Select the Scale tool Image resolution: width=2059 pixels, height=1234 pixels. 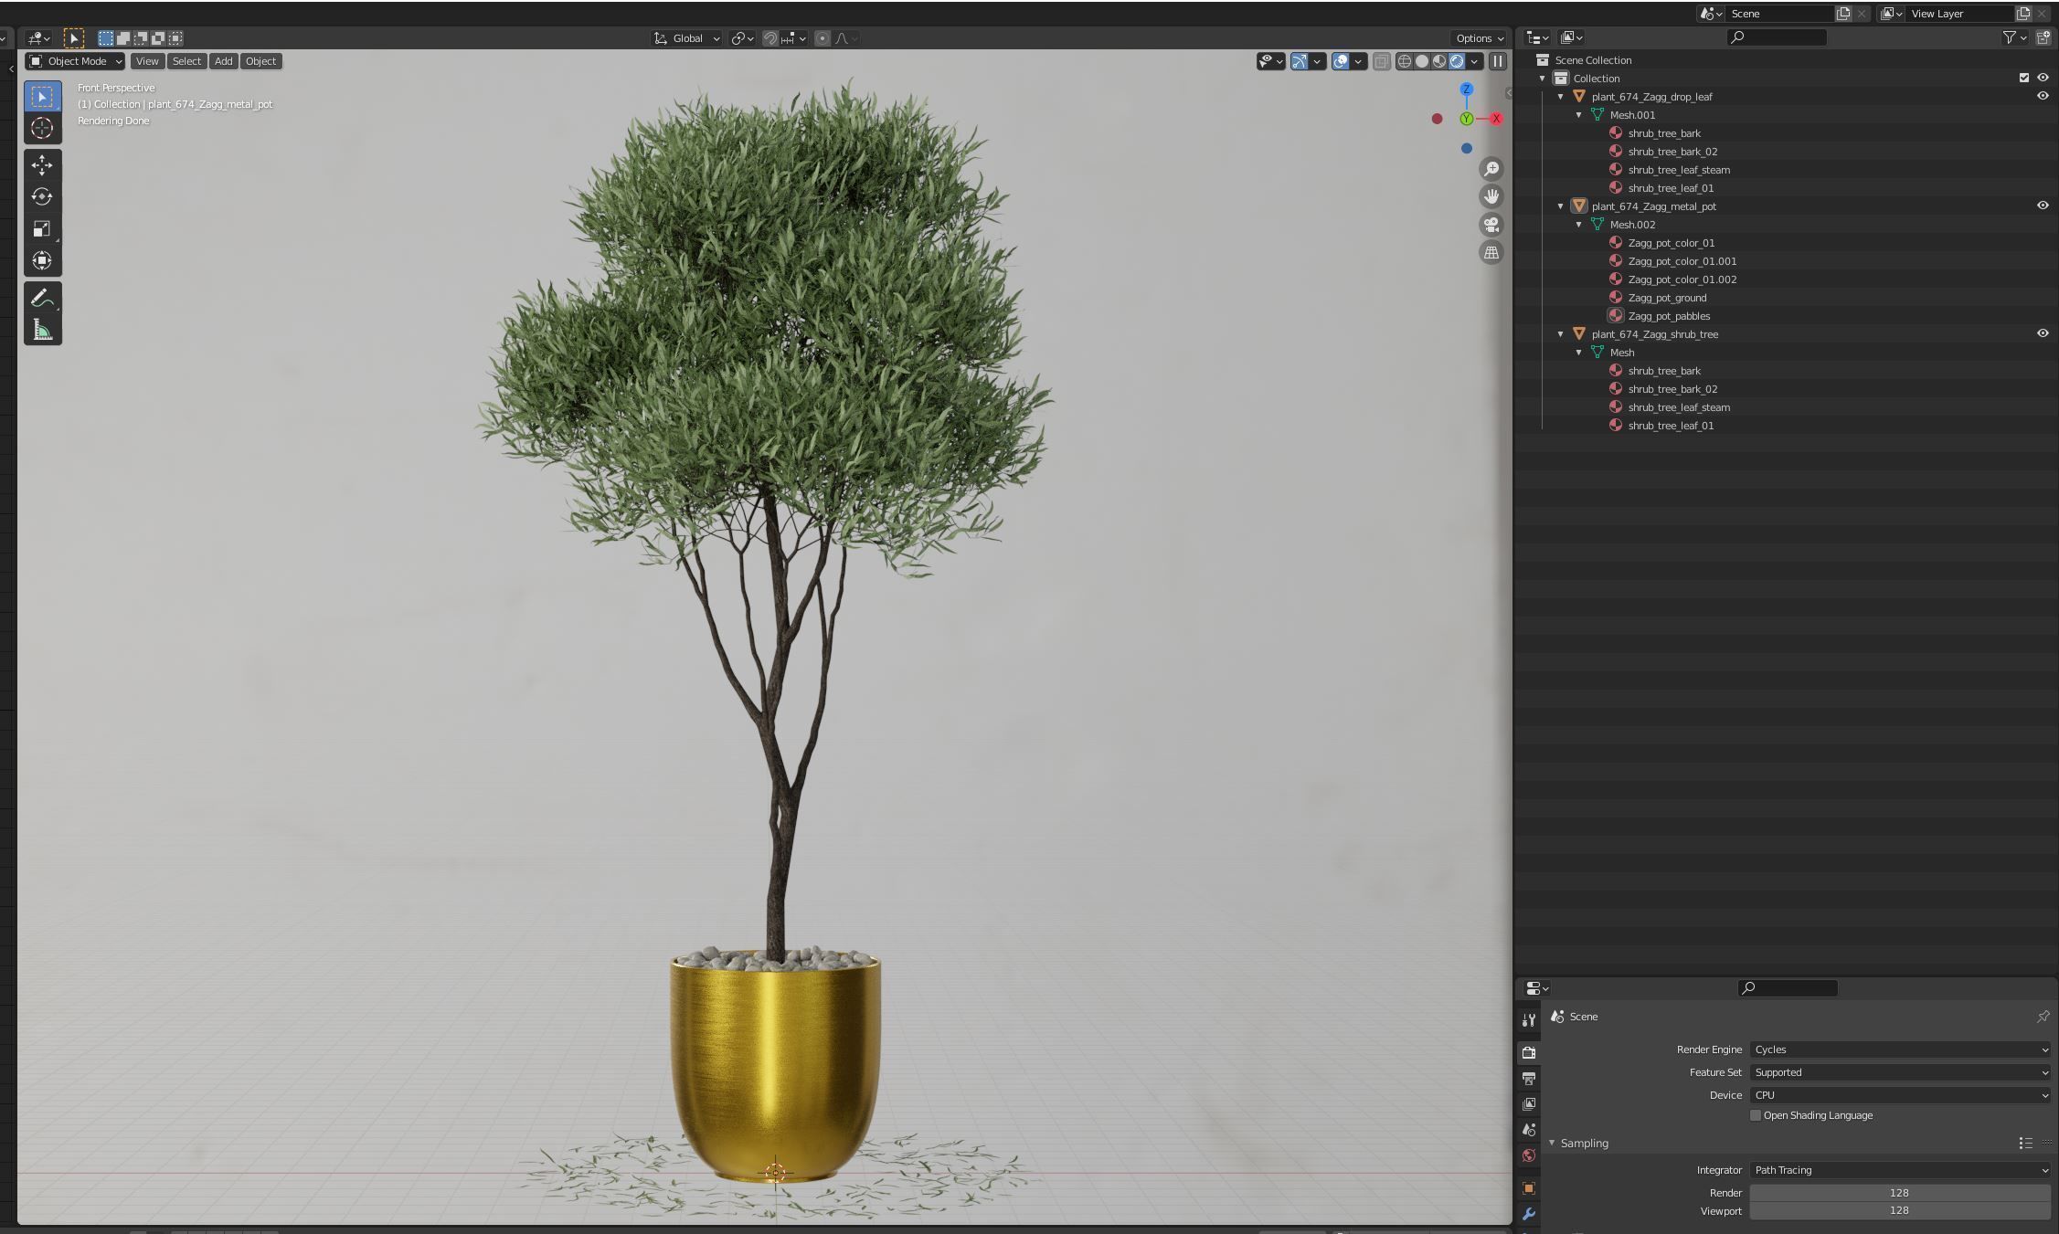(42, 228)
